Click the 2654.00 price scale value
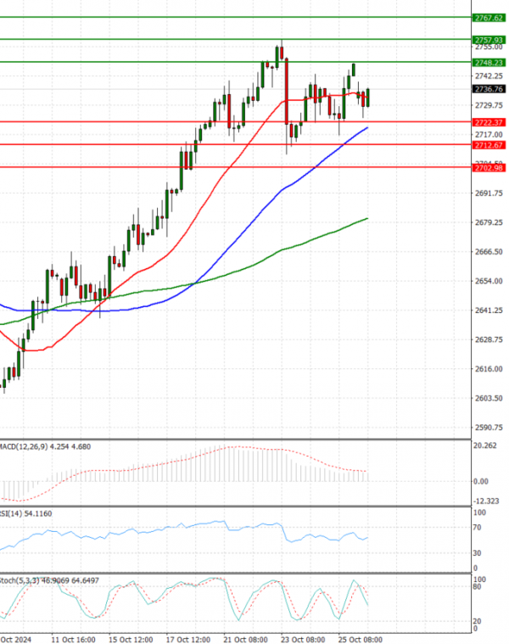This screenshot has height=644, width=509. pos(489,281)
